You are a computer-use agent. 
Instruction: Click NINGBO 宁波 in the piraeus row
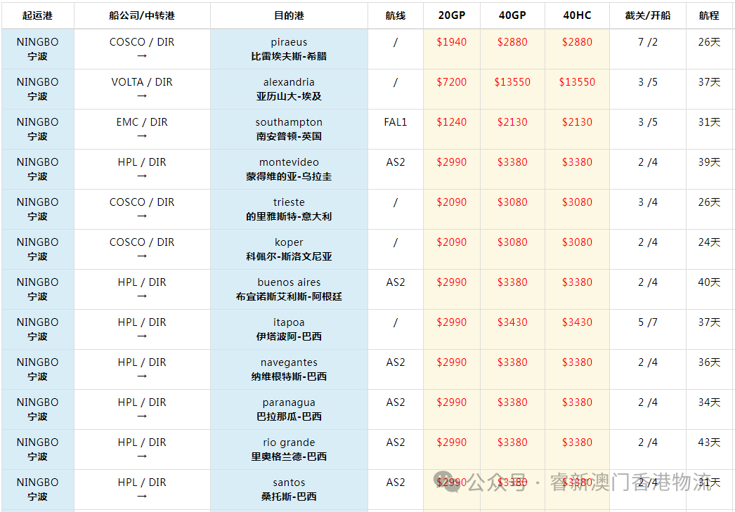coord(37,49)
